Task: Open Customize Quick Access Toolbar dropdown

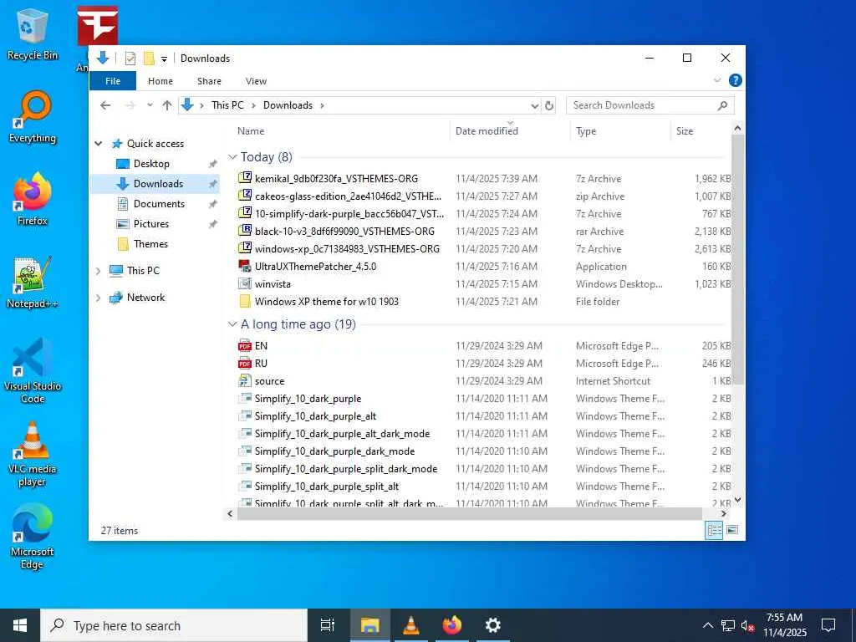Action: (x=164, y=59)
